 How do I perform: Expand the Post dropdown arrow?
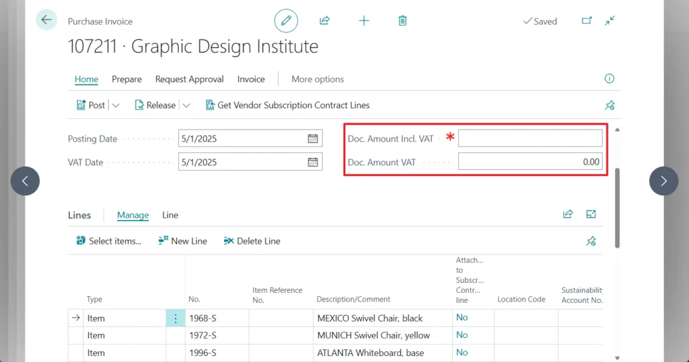coord(116,105)
